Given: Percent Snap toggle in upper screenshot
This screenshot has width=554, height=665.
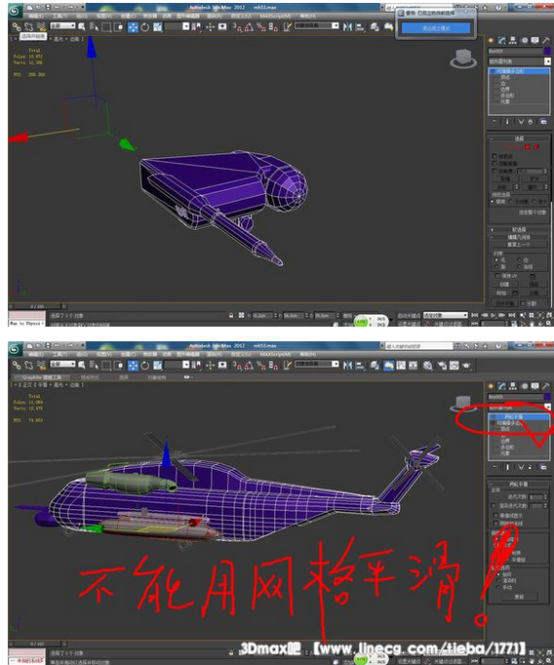Looking at the screenshot, I should 261,27.
